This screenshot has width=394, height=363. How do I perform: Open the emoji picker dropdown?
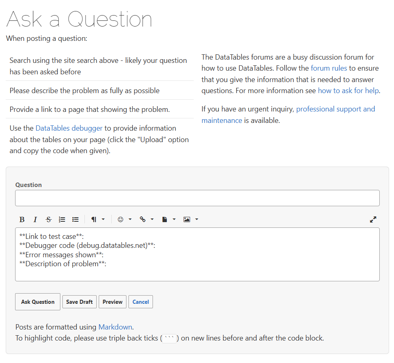pos(124,220)
